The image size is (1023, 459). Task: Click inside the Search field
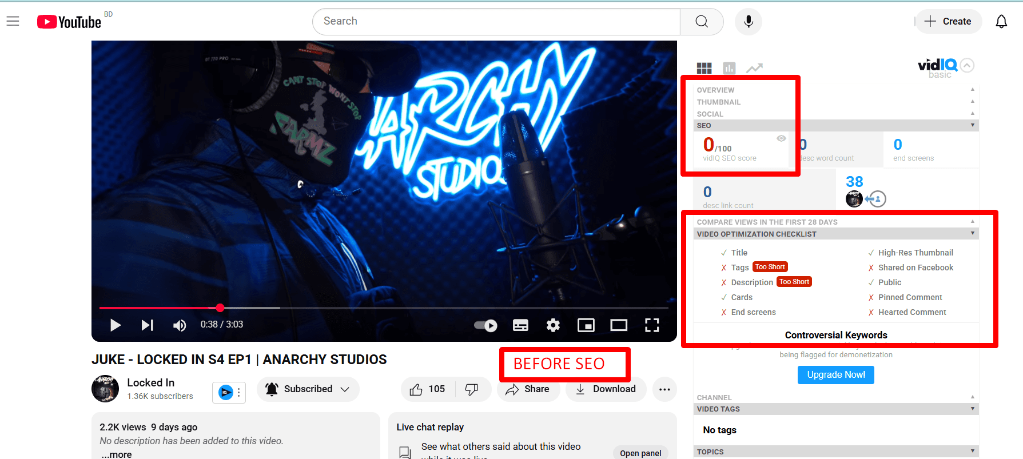pyautogui.click(x=496, y=21)
